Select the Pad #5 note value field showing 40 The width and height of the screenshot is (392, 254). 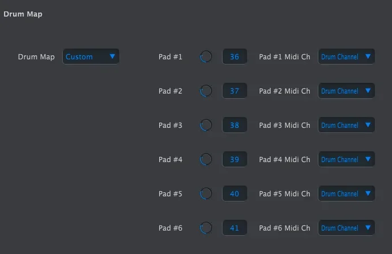click(235, 193)
